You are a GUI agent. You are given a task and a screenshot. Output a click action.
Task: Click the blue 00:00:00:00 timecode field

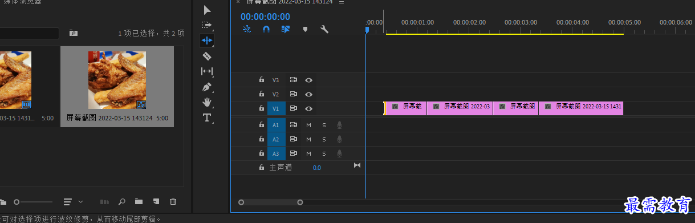coord(265,17)
